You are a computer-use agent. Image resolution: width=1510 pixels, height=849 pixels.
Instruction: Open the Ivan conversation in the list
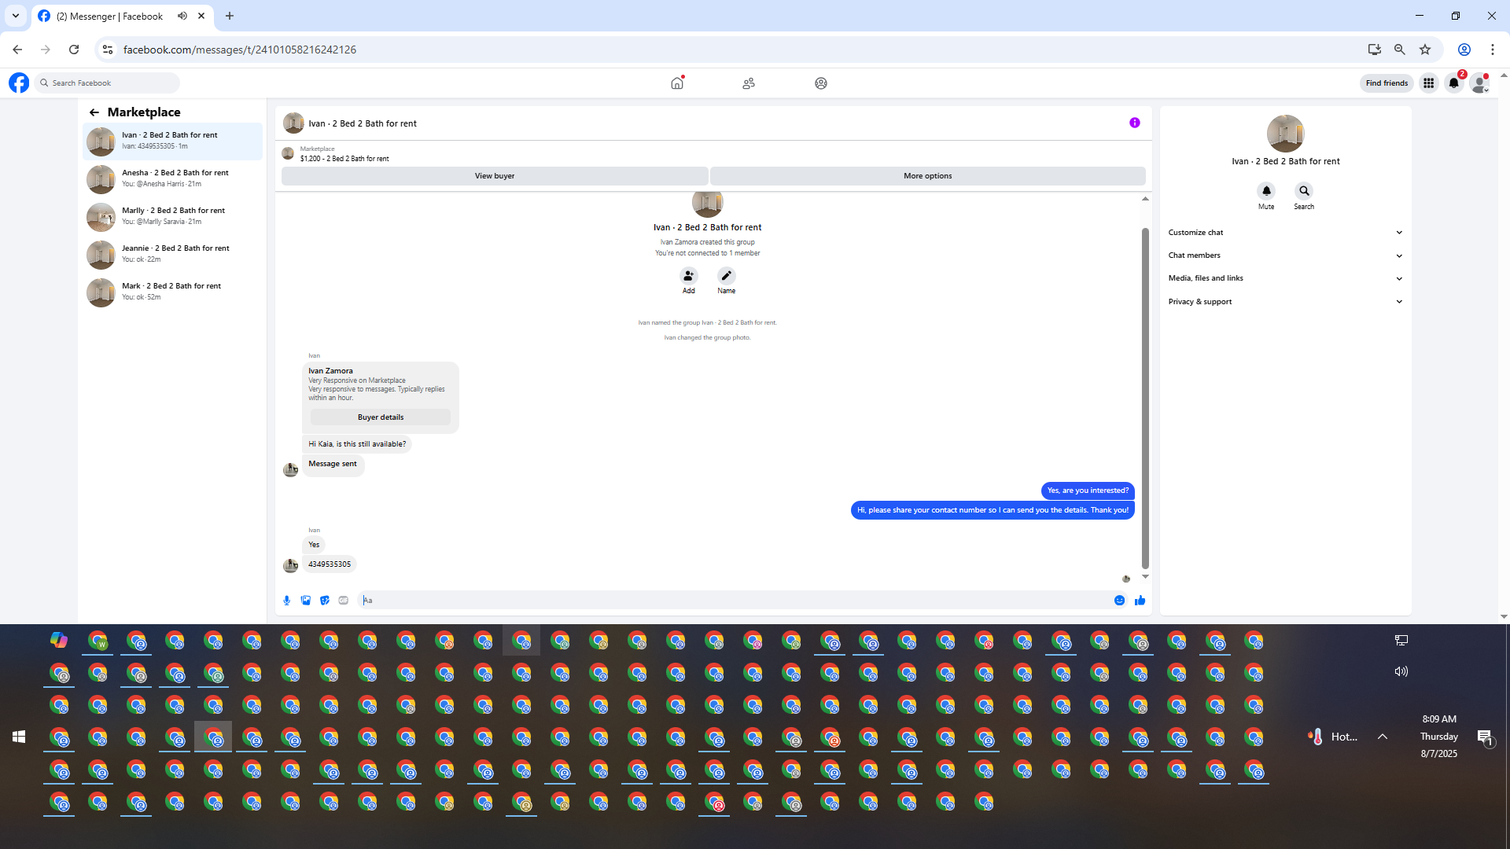pyautogui.click(x=173, y=141)
